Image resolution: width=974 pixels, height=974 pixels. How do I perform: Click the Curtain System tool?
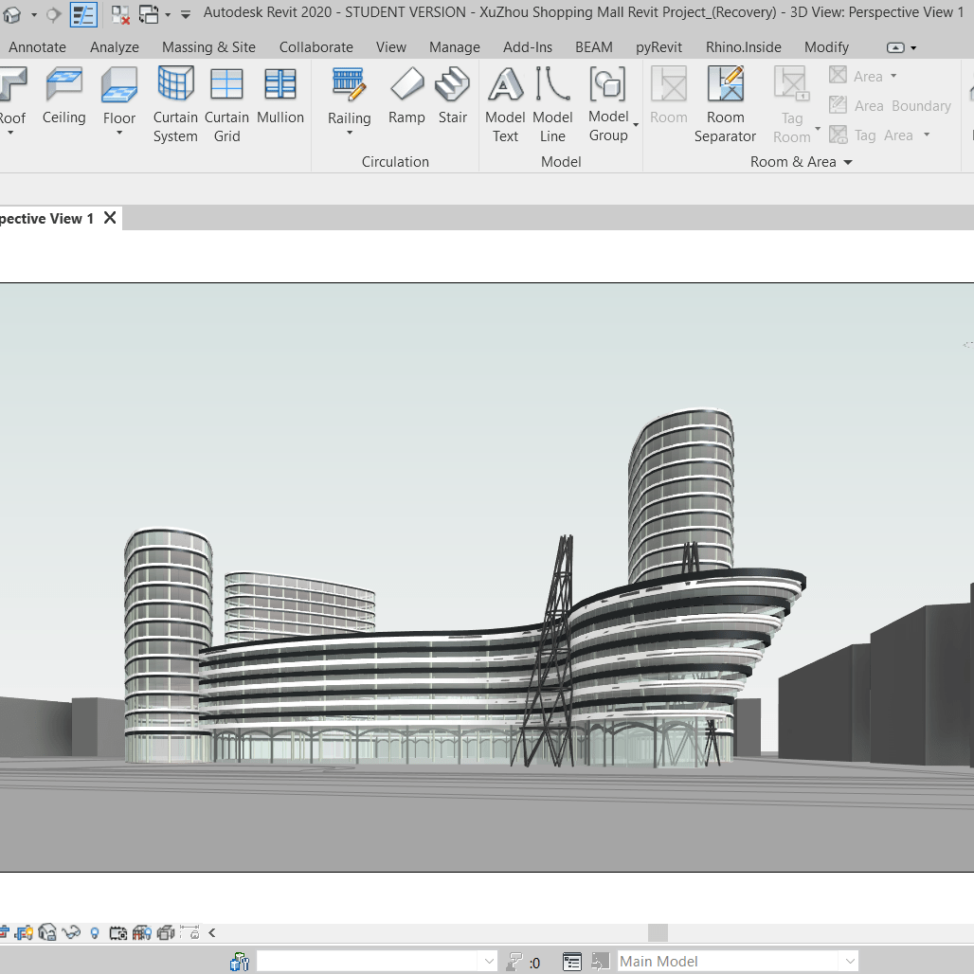click(175, 102)
